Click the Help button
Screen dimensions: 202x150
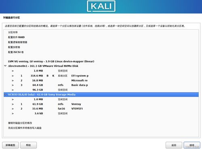click(x=28, y=145)
